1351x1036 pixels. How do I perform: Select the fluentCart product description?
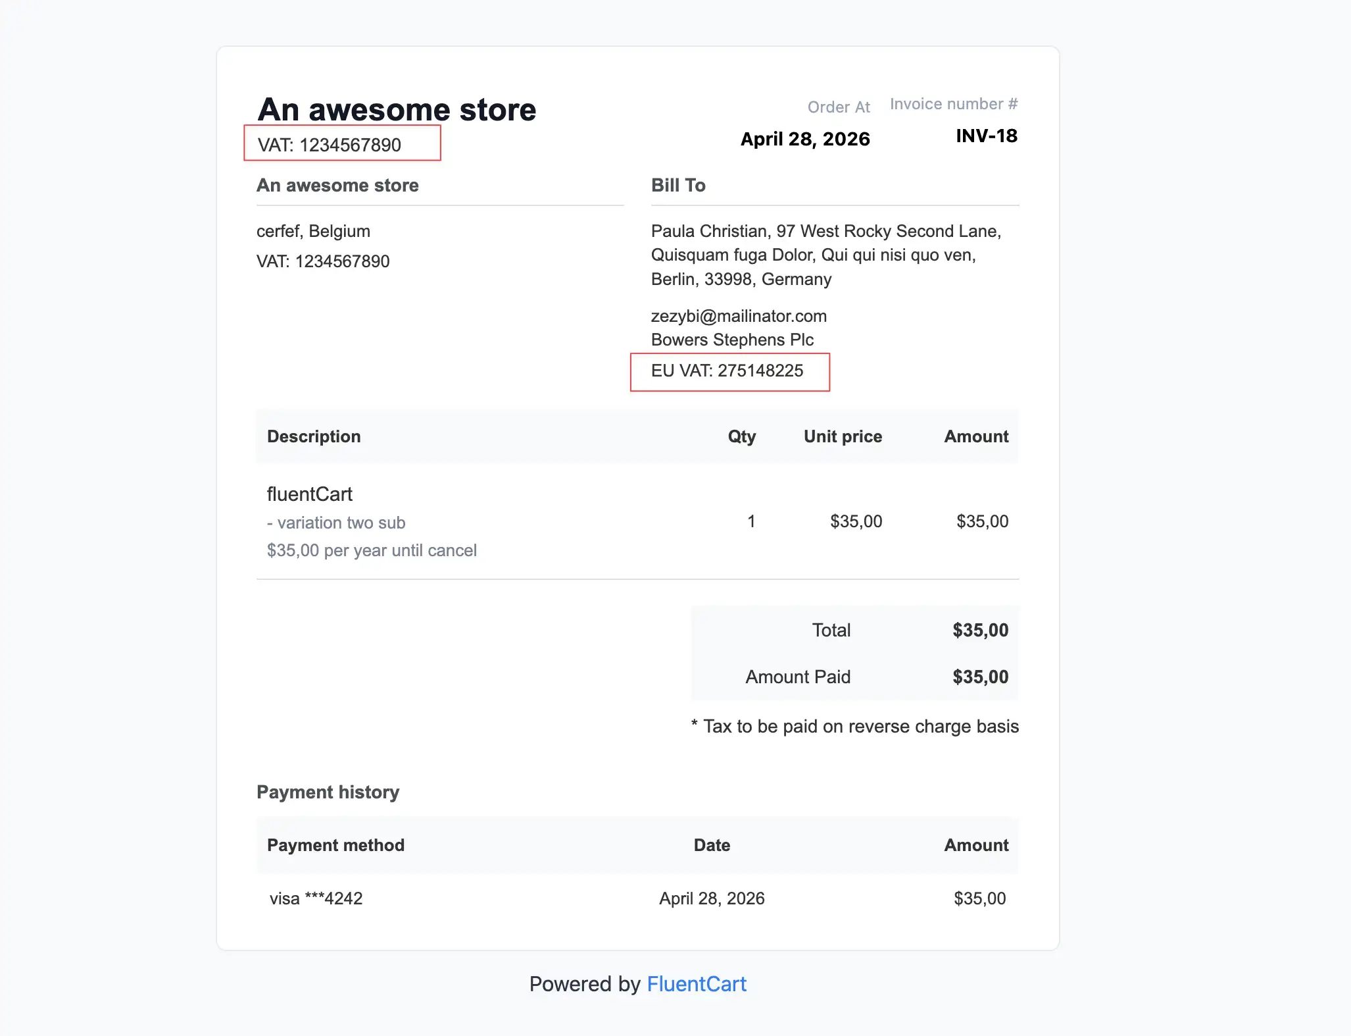click(x=310, y=494)
